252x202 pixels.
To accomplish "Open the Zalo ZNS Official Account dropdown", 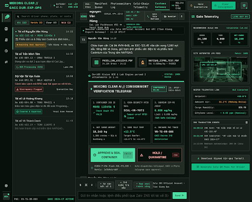I will (x=169, y=185).
